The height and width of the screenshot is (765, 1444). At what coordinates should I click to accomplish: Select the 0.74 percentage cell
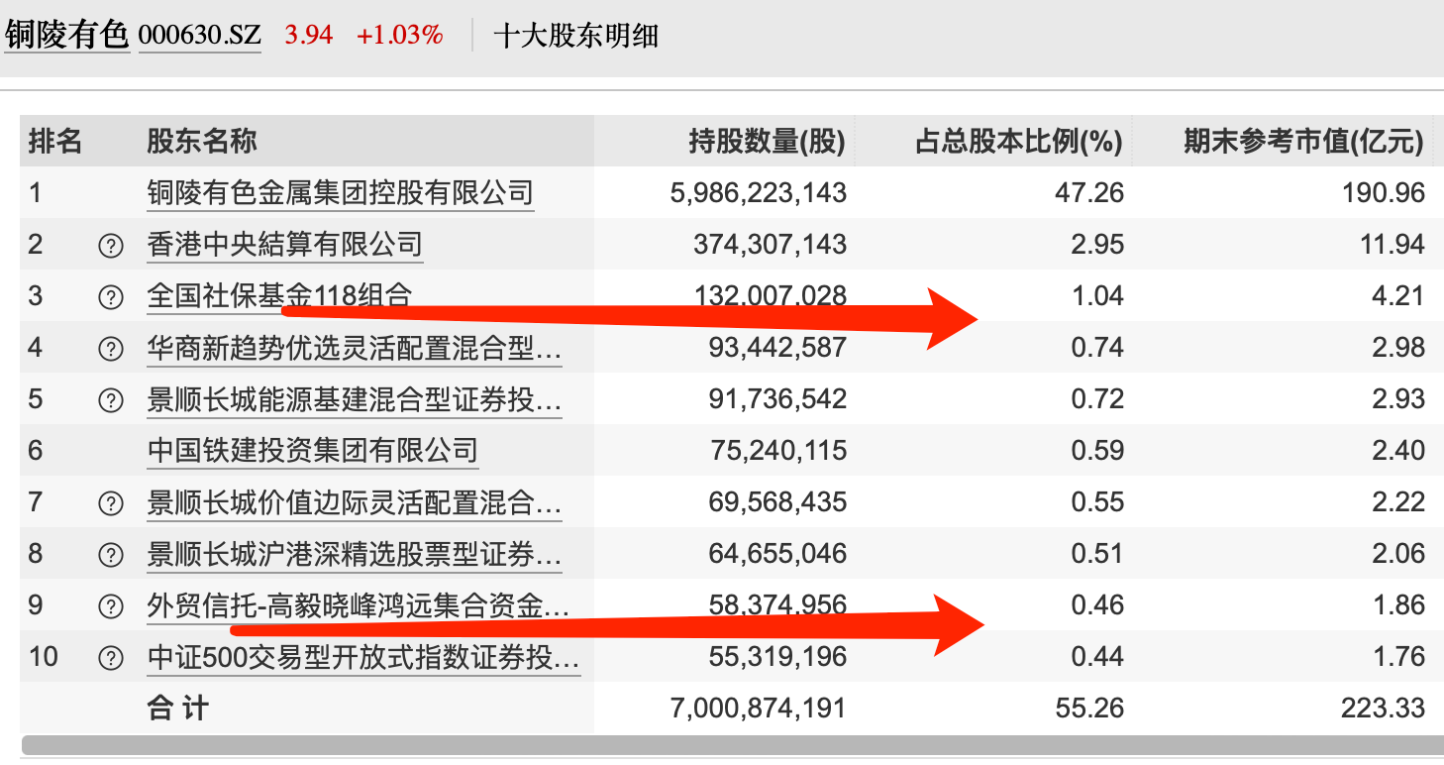1097,347
